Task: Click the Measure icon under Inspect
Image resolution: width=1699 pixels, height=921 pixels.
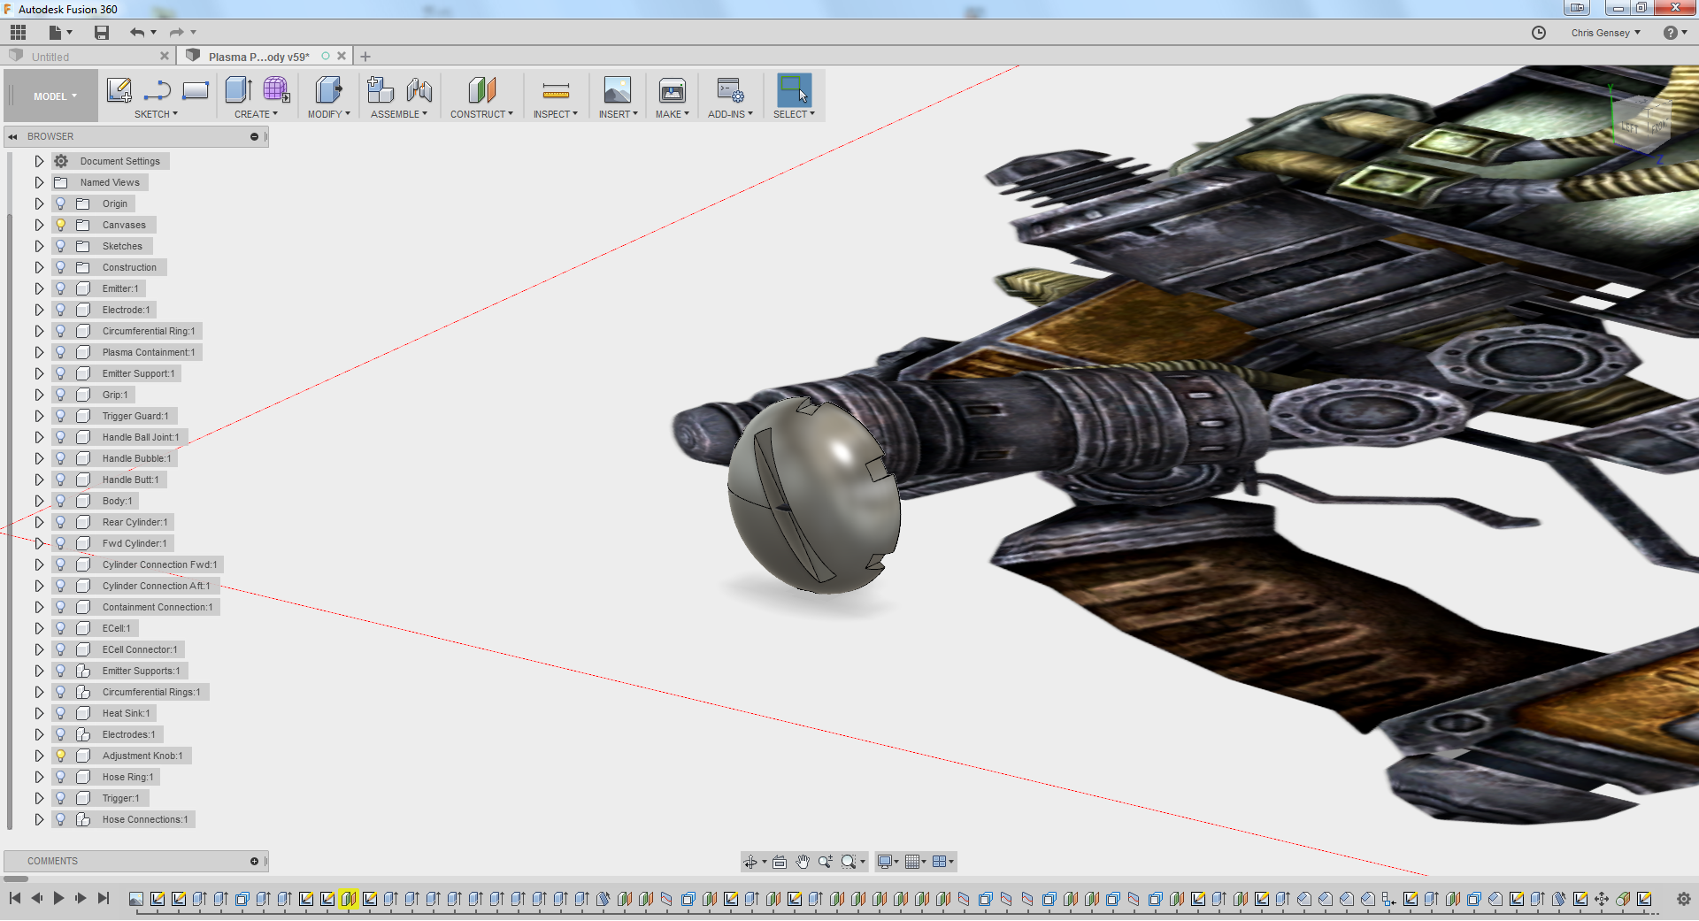Action: [x=555, y=90]
